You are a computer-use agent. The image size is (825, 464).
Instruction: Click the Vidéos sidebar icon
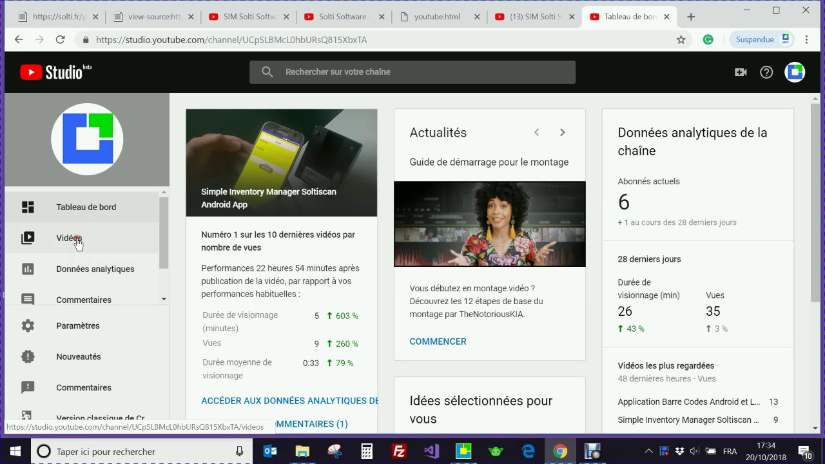coord(28,238)
